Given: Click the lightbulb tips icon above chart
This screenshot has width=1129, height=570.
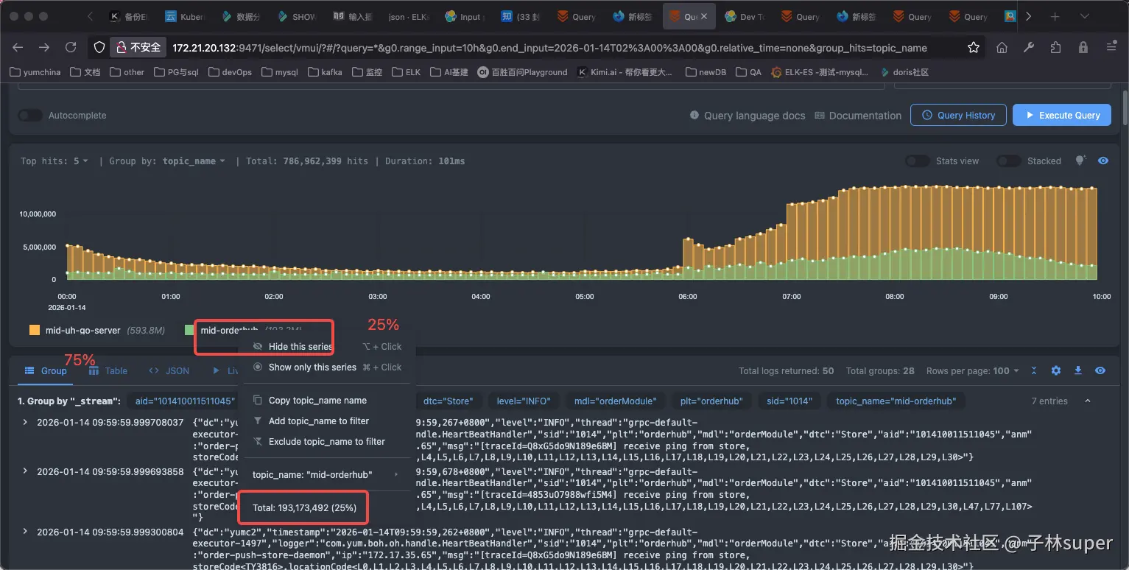Looking at the screenshot, I should coord(1080,161).
